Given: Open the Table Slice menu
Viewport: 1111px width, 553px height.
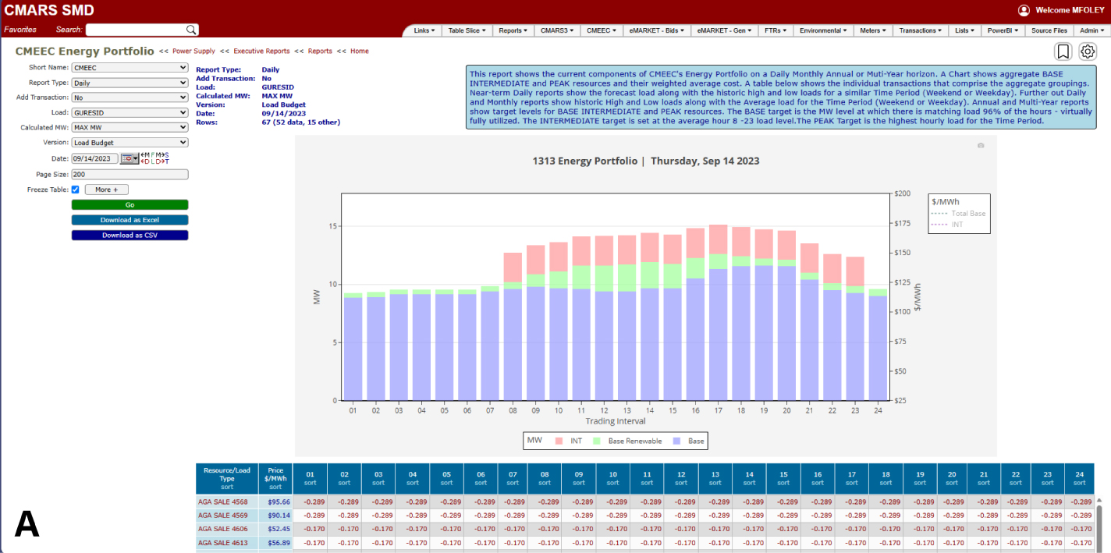Looking at the screenshot, I should 467,30.
